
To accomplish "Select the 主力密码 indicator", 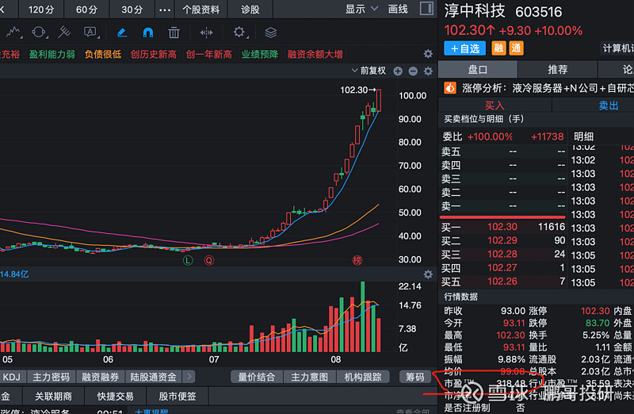I will coord(51,377).
